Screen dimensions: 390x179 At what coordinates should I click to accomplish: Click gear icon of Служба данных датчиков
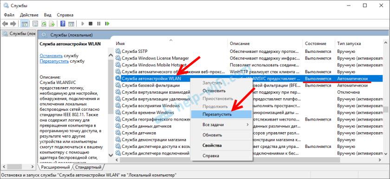(x=117, y=126)
